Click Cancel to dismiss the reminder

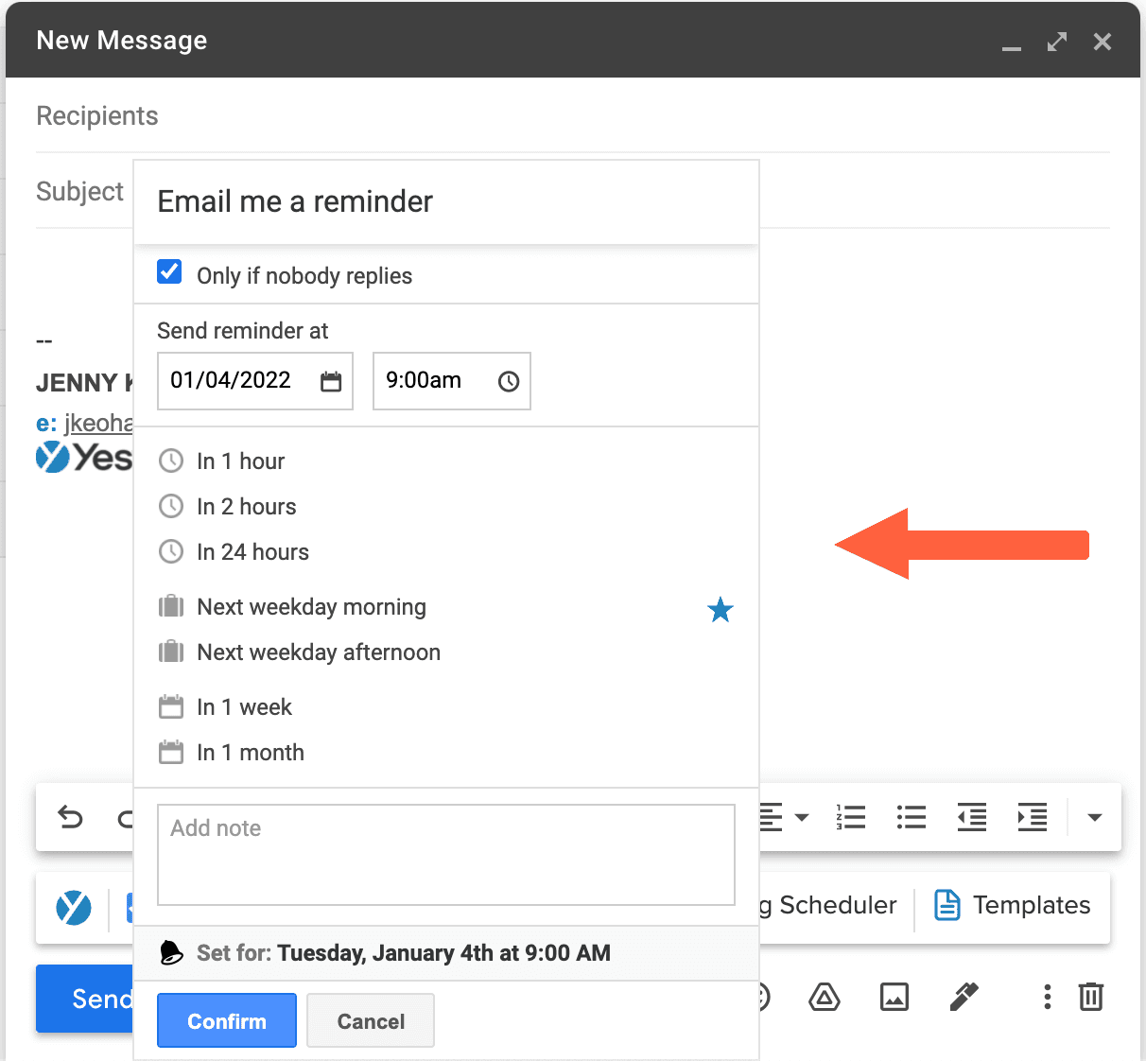tap(371, 1021)
